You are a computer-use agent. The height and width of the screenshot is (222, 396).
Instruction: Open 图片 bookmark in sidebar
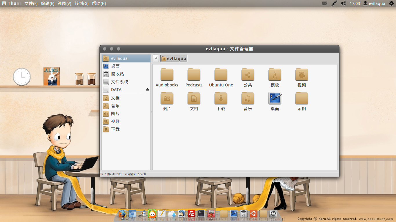point(126,114)
